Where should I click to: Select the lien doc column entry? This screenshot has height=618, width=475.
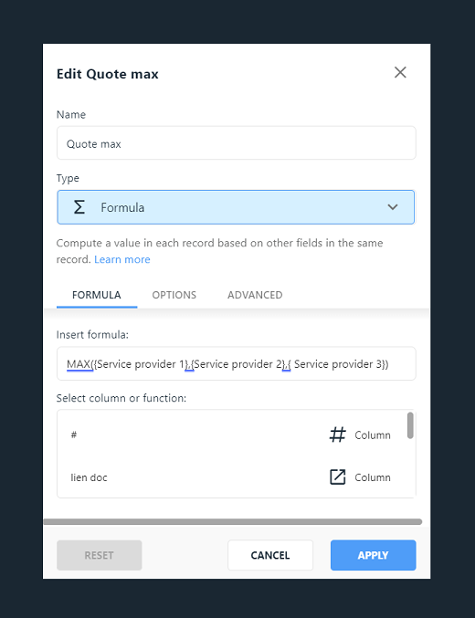tap(232, 477)
